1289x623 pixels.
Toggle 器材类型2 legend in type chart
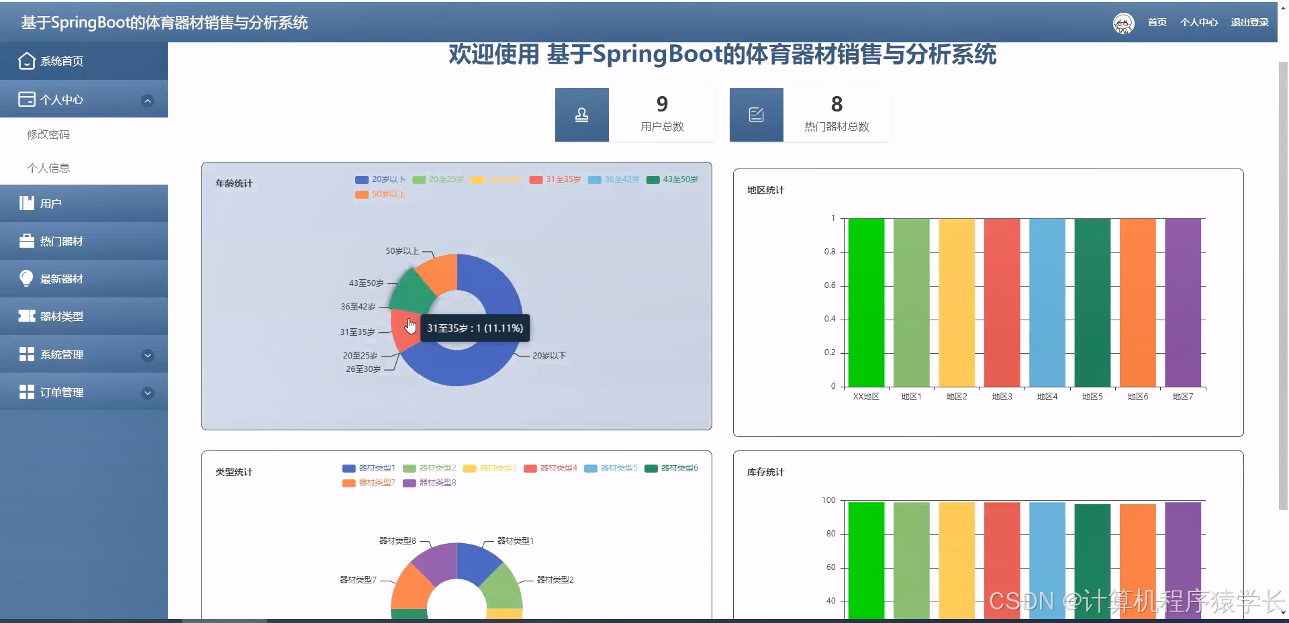(429, 468)
